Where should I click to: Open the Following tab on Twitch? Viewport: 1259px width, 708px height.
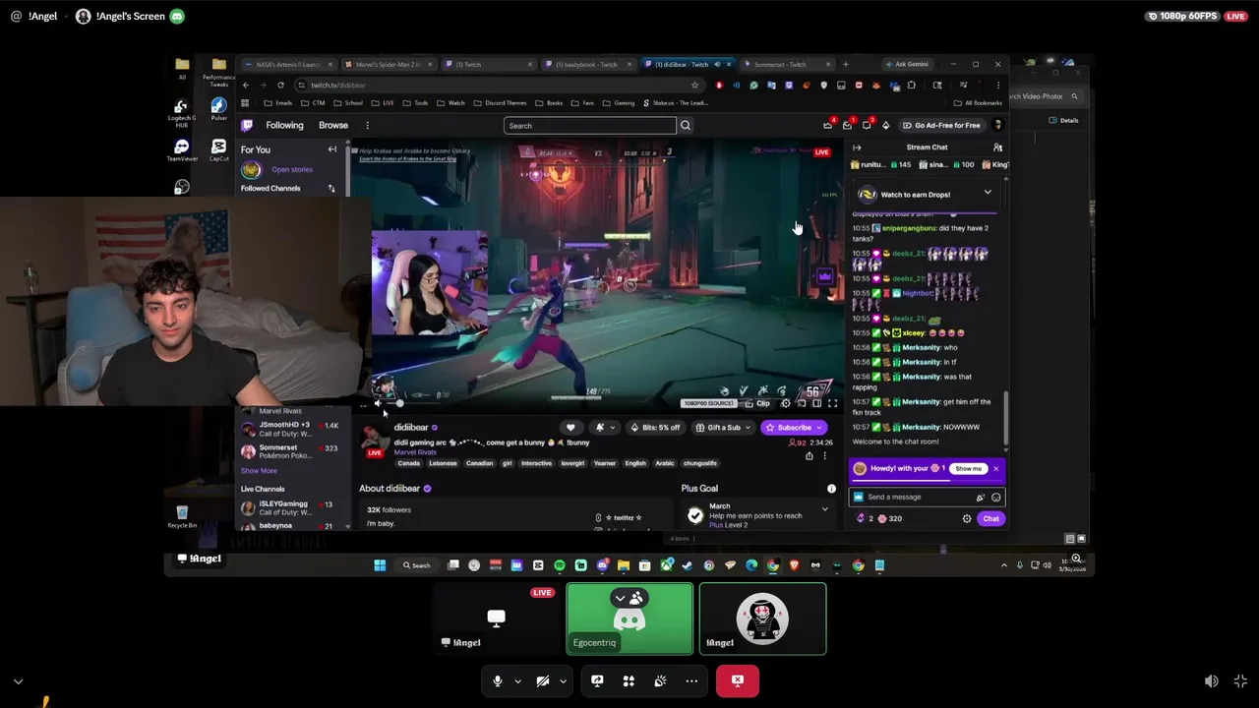[x=284, y=125]
